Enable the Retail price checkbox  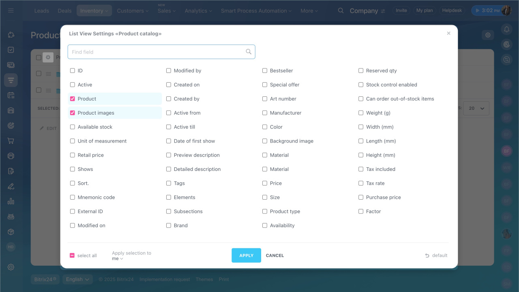73,155
